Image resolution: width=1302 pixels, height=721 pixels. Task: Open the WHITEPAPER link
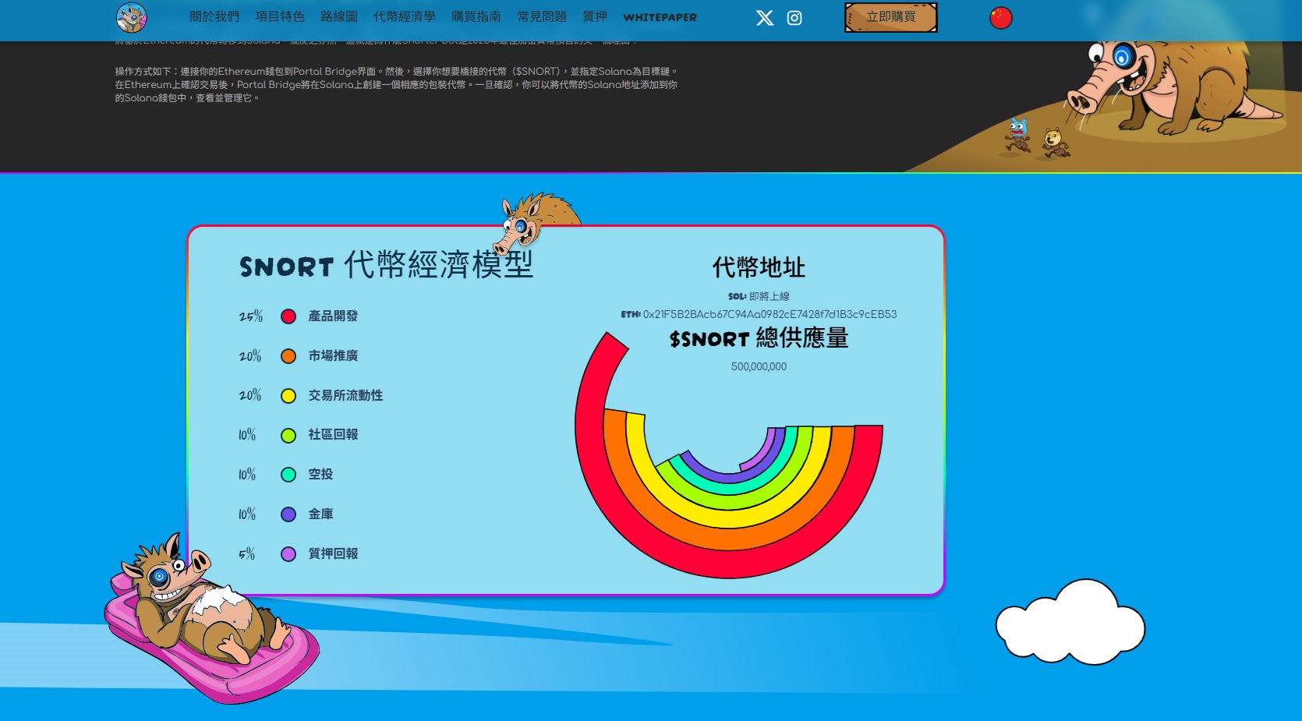click(x=660, y=17)
